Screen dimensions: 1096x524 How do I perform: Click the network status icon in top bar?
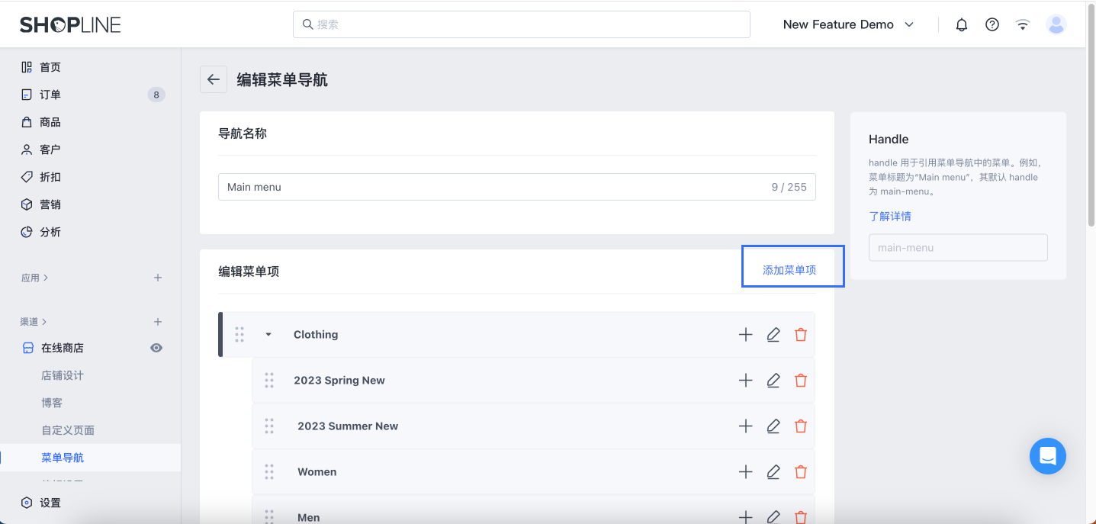tap(1022, 24)
